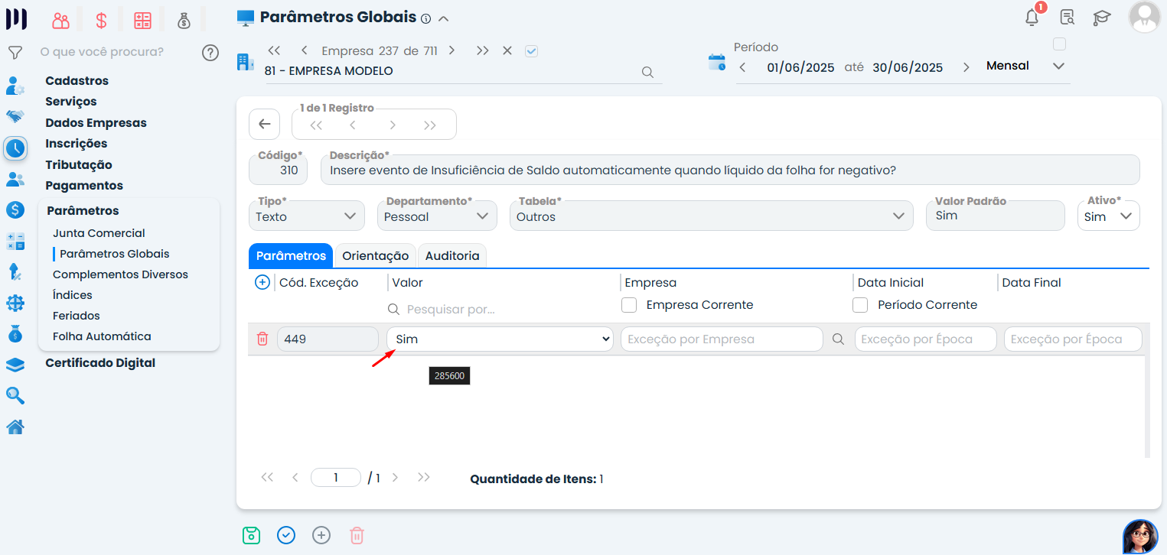Open the notifications bell
Viewport: 1167px width, 555px height.
[1032, 18]
